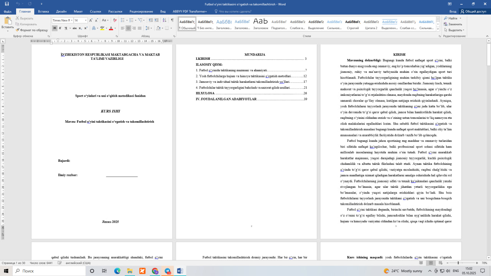Viewport: 491px width, 276px height.
Task: Decrease paragraph indent
Action: tap(150, 20)
